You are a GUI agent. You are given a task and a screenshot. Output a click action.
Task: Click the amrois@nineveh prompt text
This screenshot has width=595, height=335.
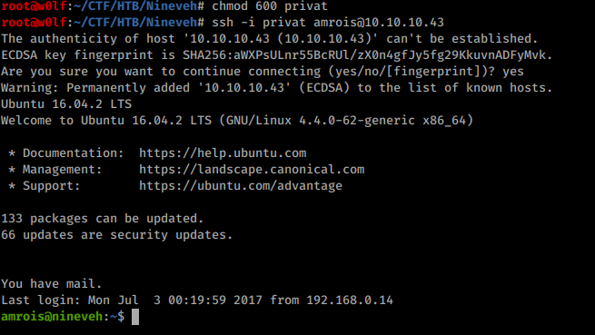pyautogui.click(x=52, y=317)
